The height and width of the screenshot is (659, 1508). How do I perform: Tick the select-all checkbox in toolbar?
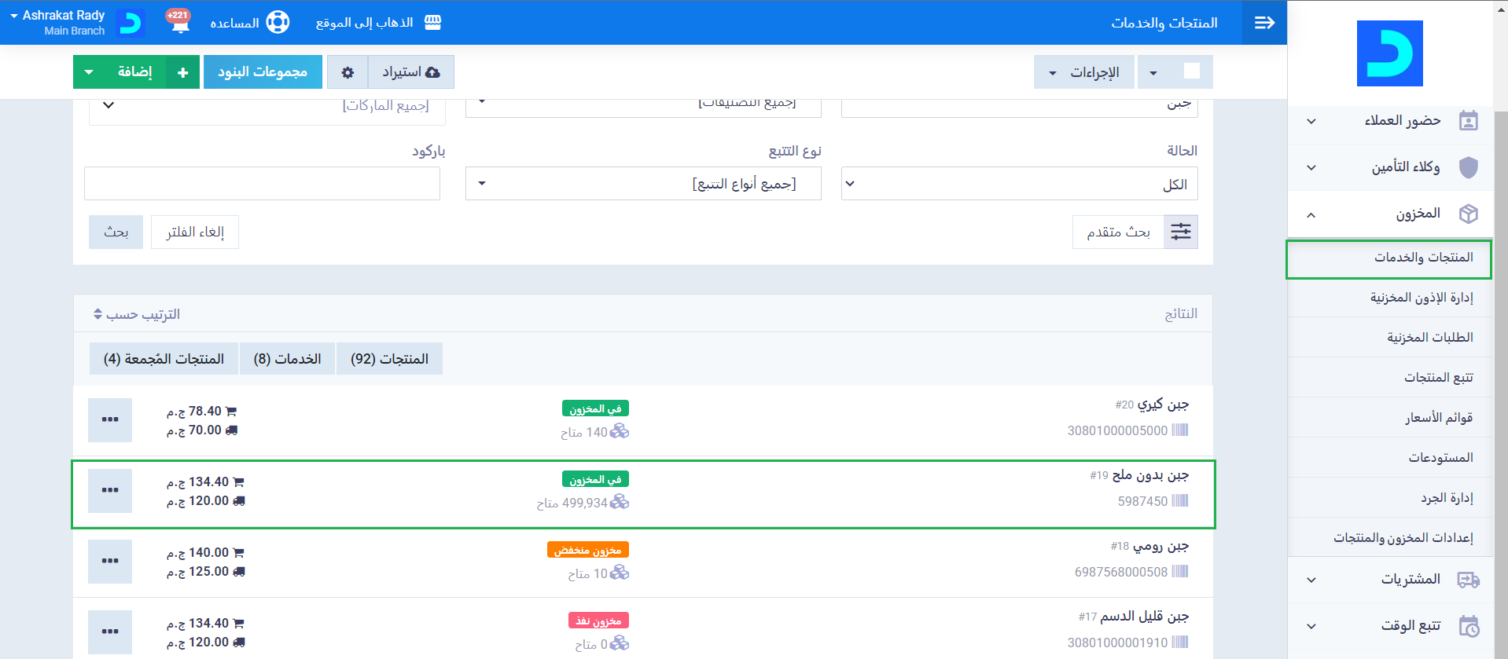click(x=1191, y=71)
